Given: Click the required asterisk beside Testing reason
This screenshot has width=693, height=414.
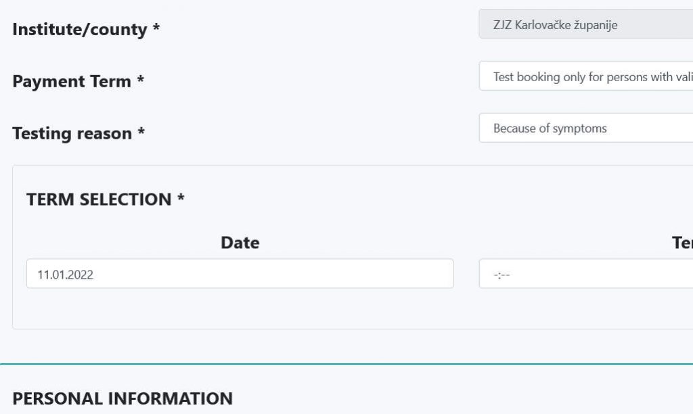Looking at the screenshot, I should [141, 132].
